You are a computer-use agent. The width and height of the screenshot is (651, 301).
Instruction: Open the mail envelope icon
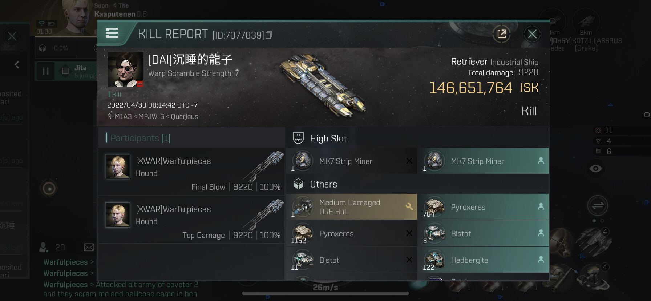(x=89, y=248)
